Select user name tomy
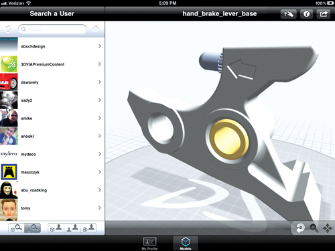Image resolution: width=335 pixels, height=251 pixels. [25, 208]
